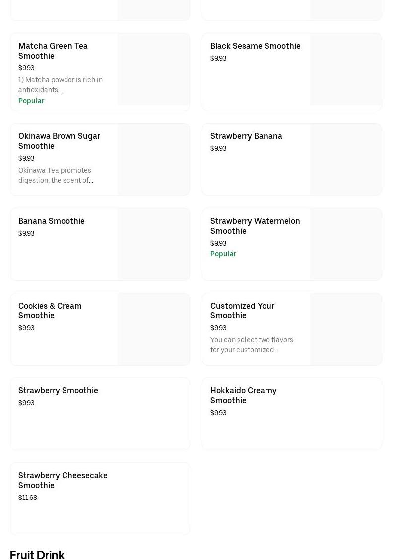Click the Matcha Green Tea Smoothie image placeholder

click(153, 69)
